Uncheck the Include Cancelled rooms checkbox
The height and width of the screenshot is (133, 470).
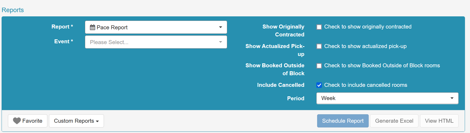pos(319,85)
